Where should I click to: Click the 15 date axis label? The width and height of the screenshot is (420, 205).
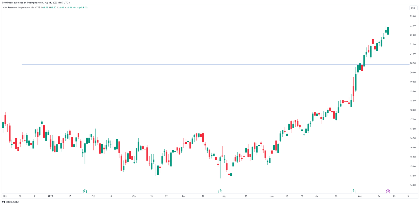pyautogui.click(x=246, y=196)
